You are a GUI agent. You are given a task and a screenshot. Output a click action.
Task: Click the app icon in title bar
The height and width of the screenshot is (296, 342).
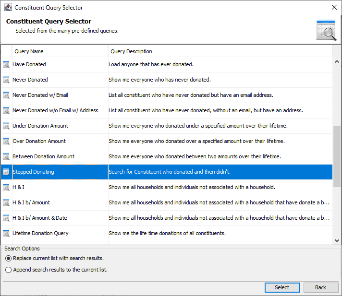[x=8, y=7]
